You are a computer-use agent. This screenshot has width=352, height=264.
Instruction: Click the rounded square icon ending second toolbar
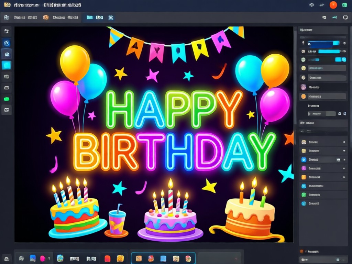click(x=345, y=17)
